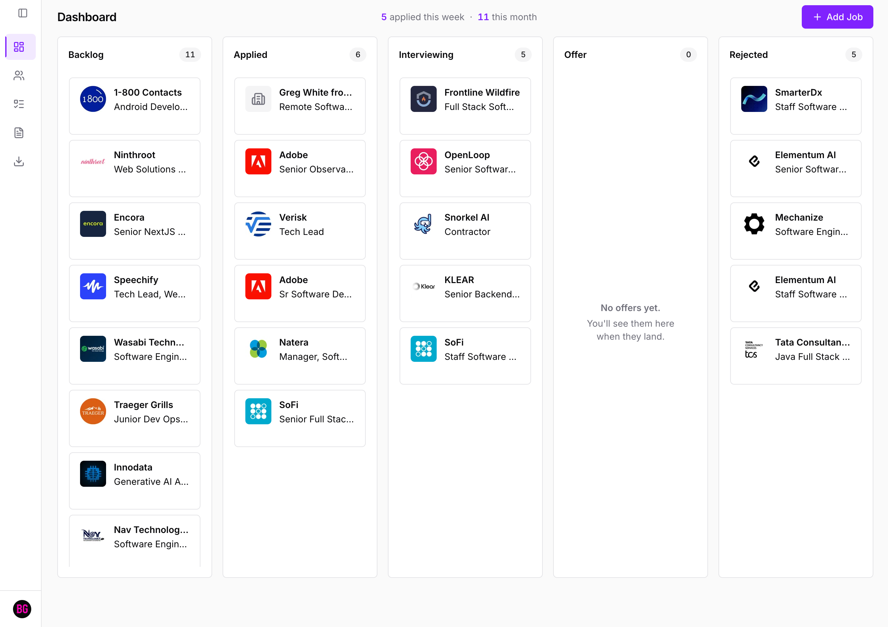This screenshot has width=888, height=627.
Task: Open Traeger Grills Junior Dev Ops job
Action: click(x=135, y=418)
